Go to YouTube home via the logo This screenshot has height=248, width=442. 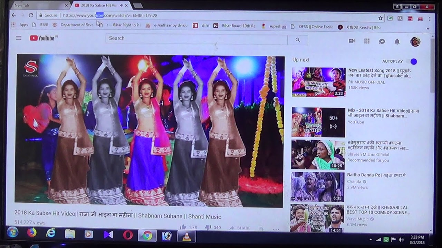pyautogui.click(x=42, y=38)
